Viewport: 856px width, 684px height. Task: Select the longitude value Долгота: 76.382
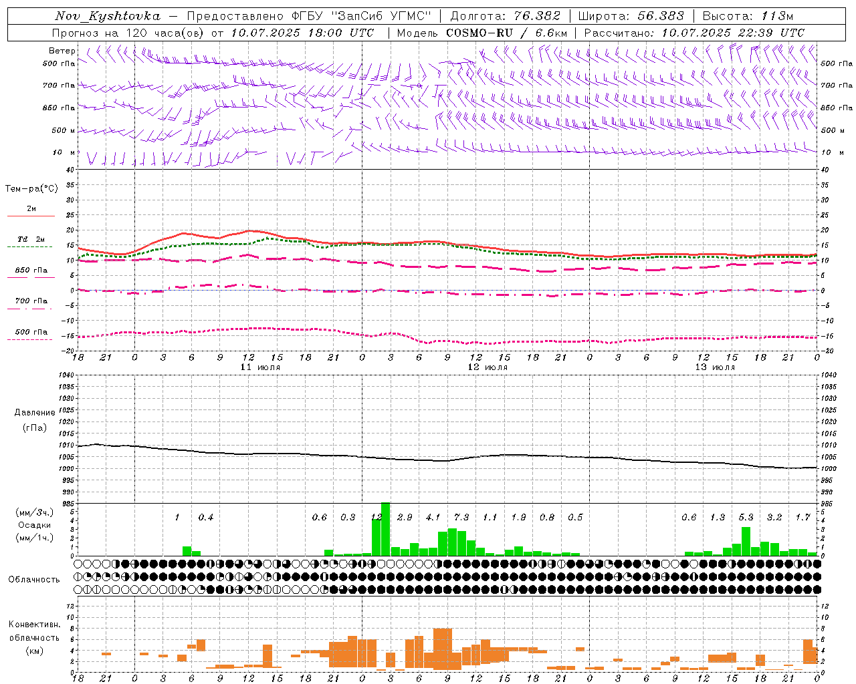[506, 16]
